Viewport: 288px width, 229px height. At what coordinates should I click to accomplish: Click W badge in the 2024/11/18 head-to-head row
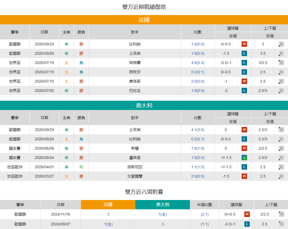click(247, 214)
